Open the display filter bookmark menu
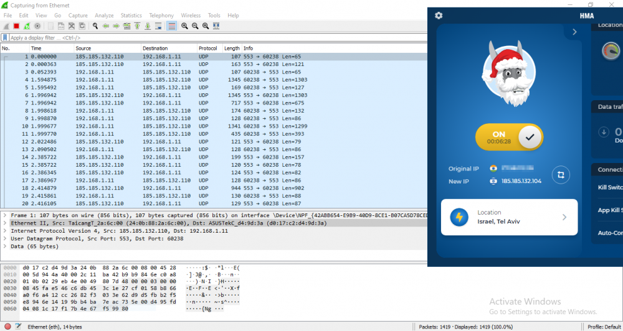This screenshot has height=331, width=623. tap(5, 38)
